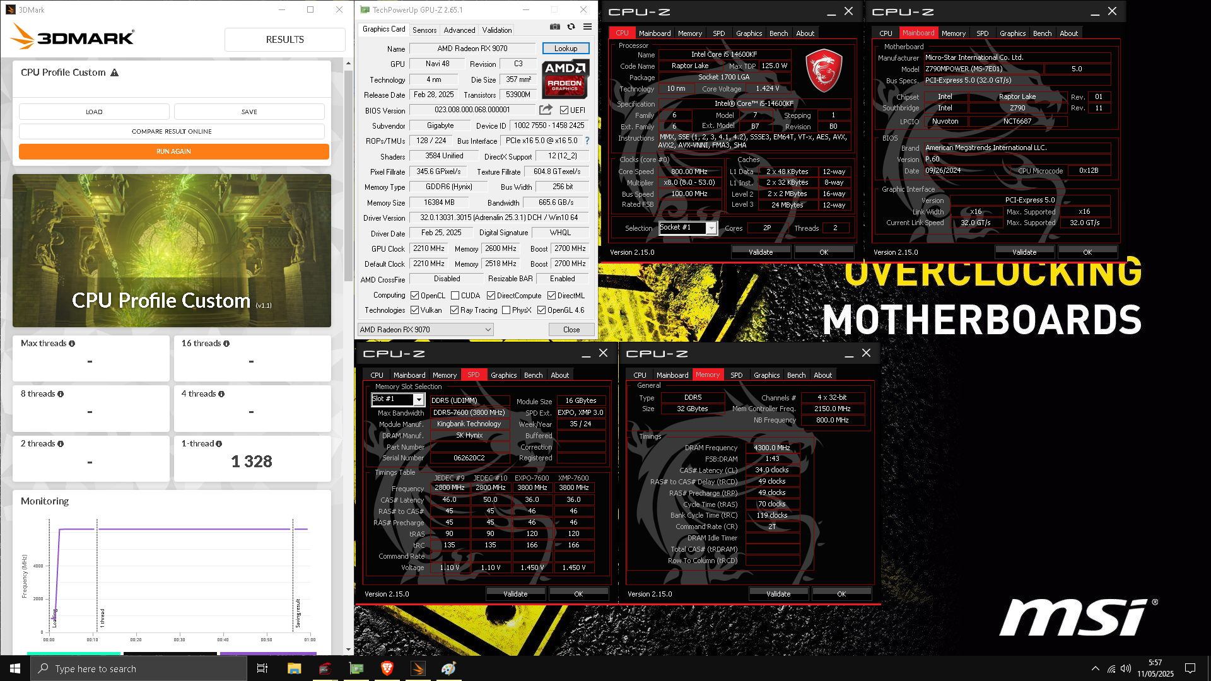Open Graphics tab in CPU-Z SPD window
The width and height of the screenshot is (1211, 681).
coord(504,375)
